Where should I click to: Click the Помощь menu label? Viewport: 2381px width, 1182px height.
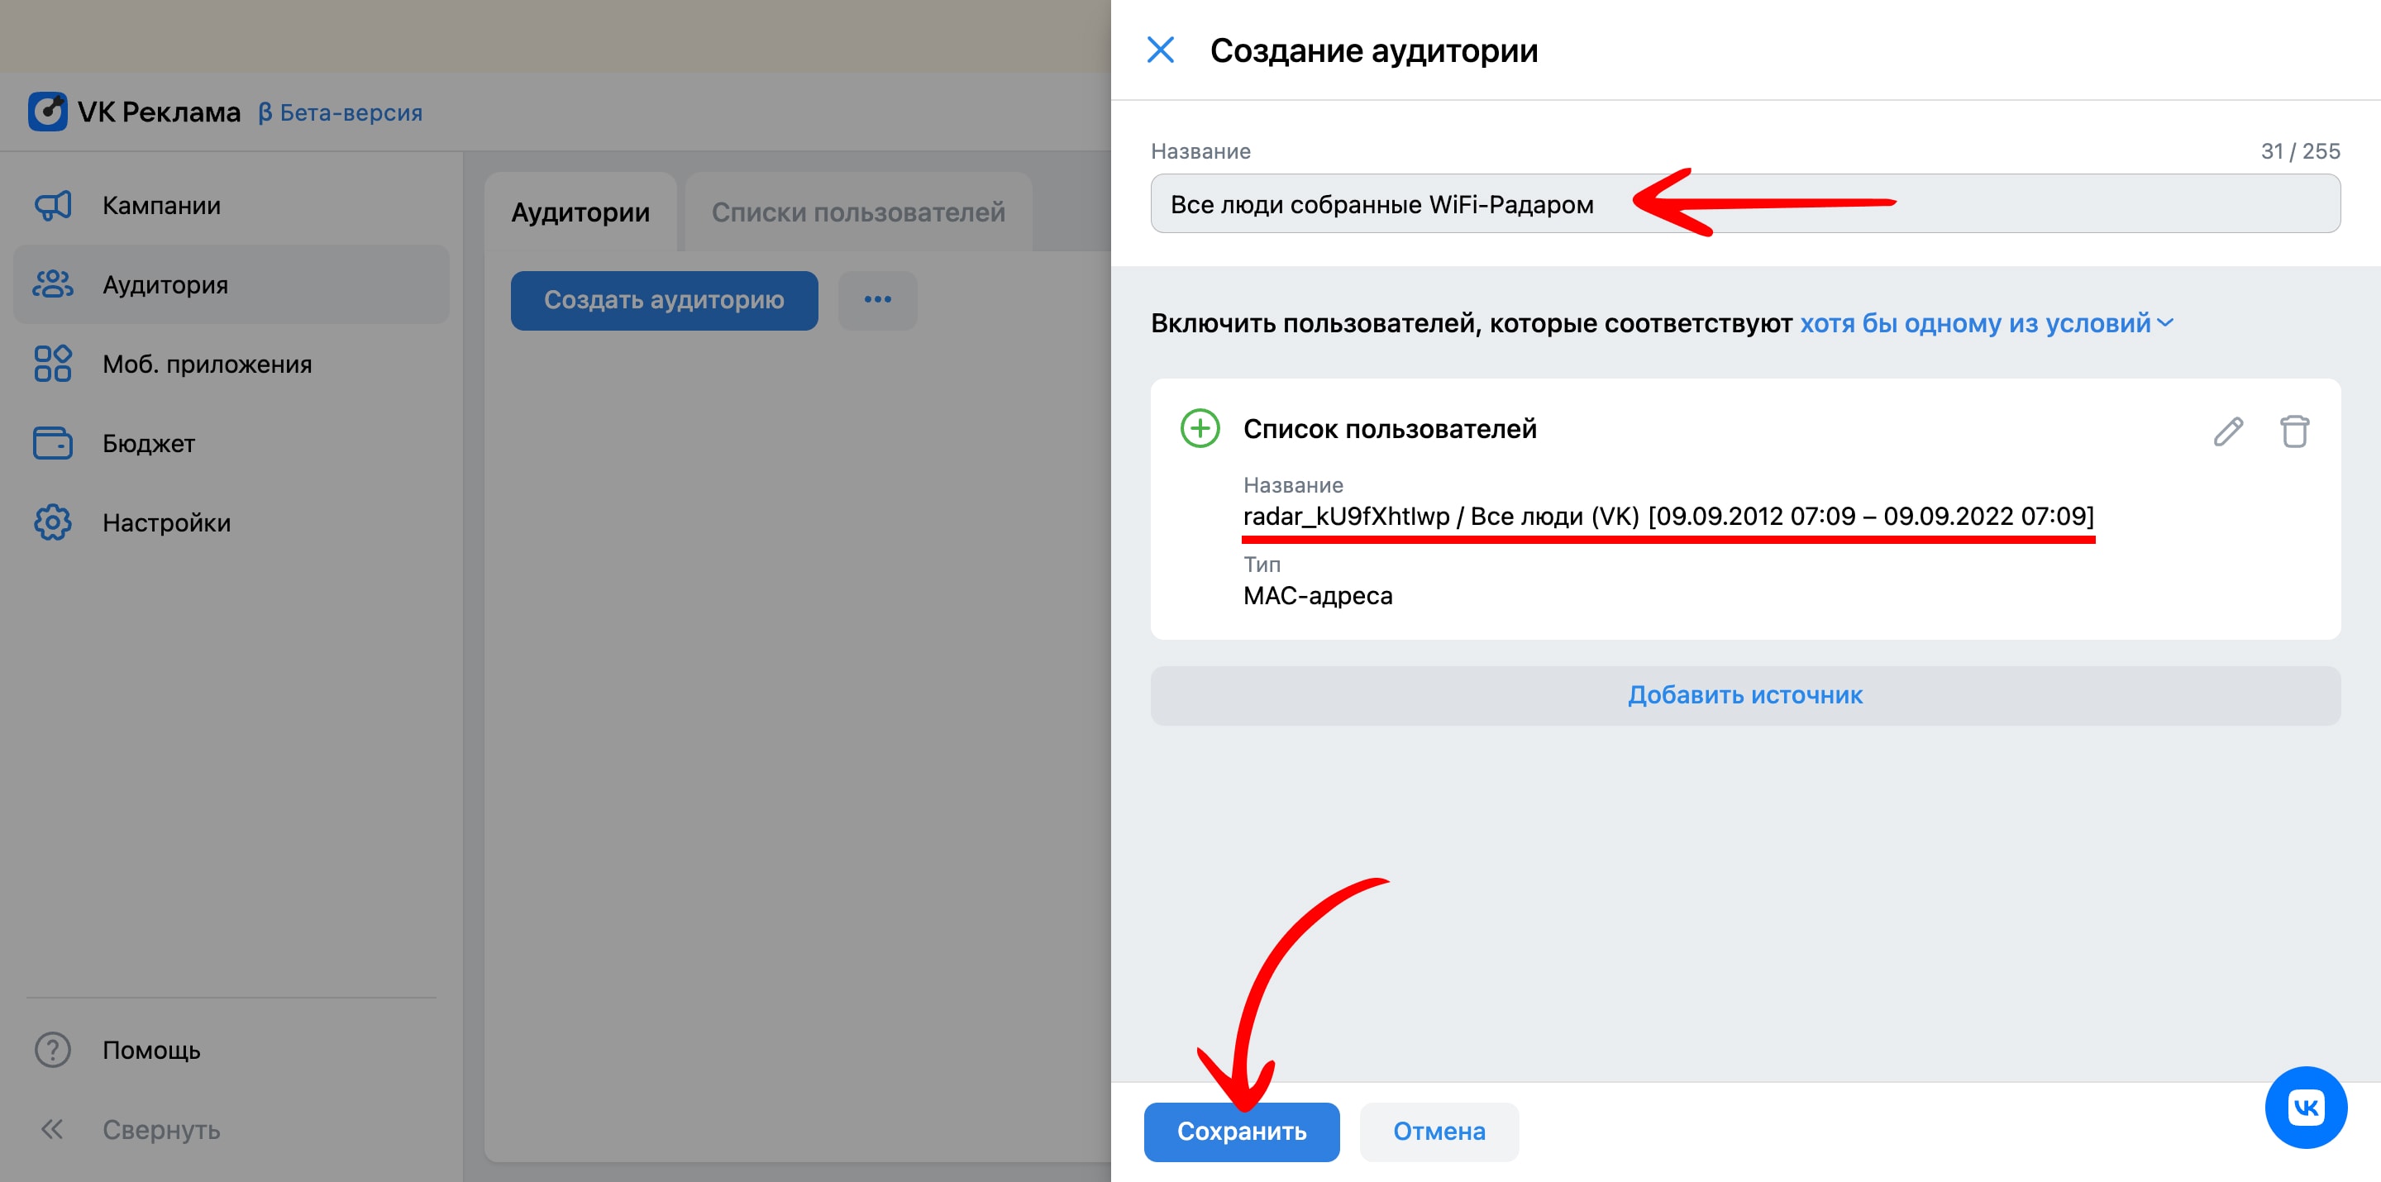pos(151,1051)
